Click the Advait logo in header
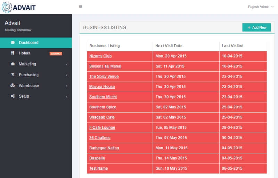Viewport: 278px width, 178px height. [19, 7]
